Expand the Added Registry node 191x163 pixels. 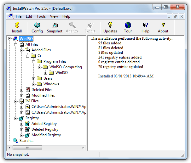[21, 124]
